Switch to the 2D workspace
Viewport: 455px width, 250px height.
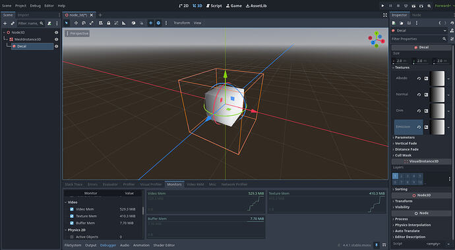point(184,6)
